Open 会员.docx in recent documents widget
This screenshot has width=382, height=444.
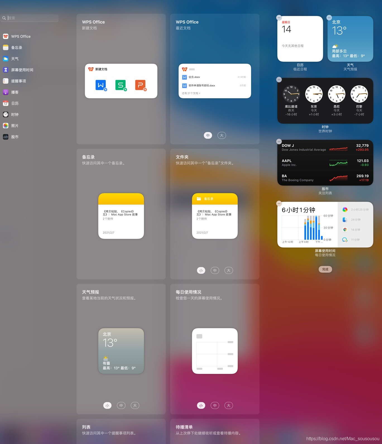click(x=214, y=77)
